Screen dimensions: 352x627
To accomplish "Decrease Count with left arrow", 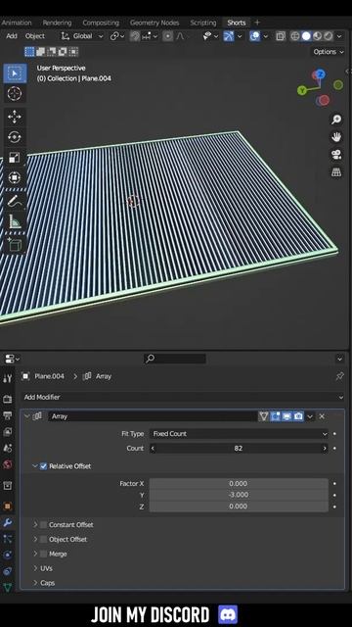I will click(x=153, y=449).
